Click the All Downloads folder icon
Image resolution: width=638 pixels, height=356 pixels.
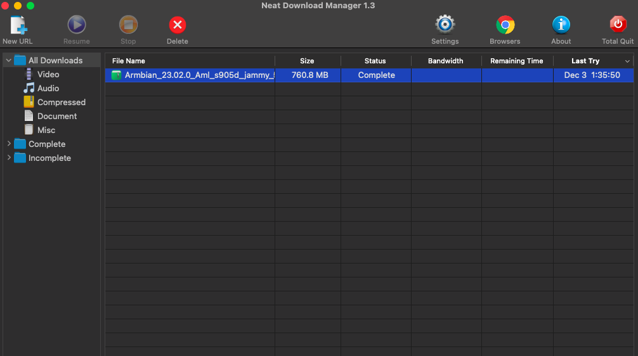20,61
